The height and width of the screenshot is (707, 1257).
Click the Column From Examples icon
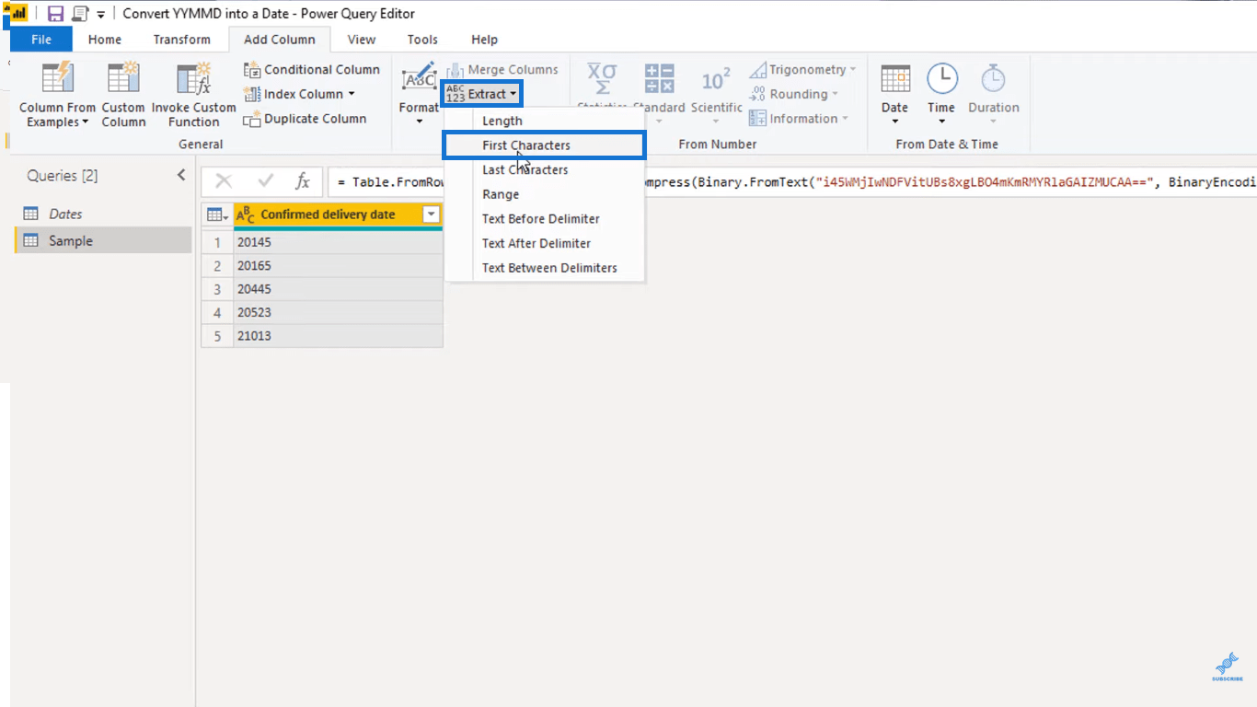tap(58, 79)
